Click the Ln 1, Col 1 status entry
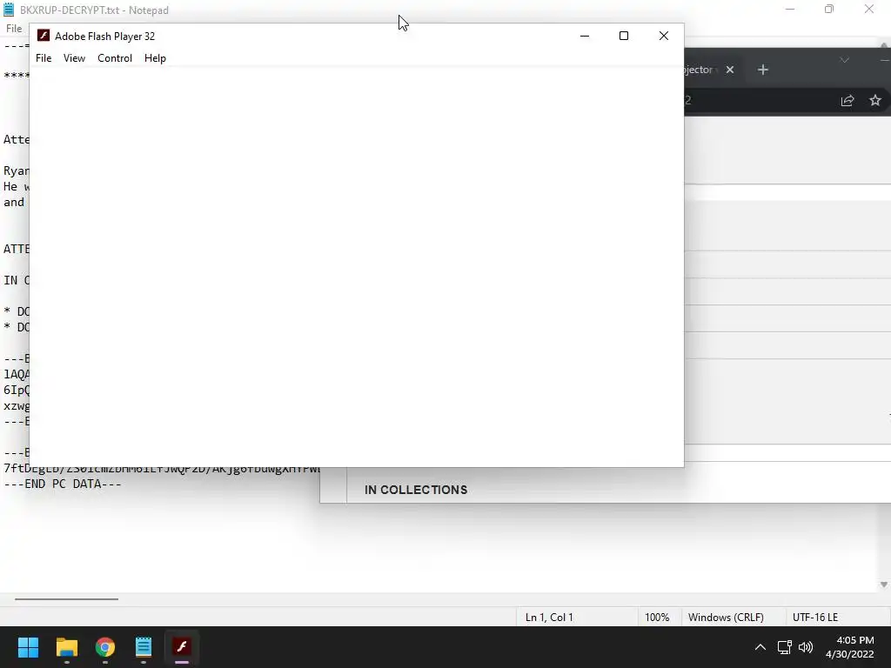Screen dimensions: 891x668 549,617
